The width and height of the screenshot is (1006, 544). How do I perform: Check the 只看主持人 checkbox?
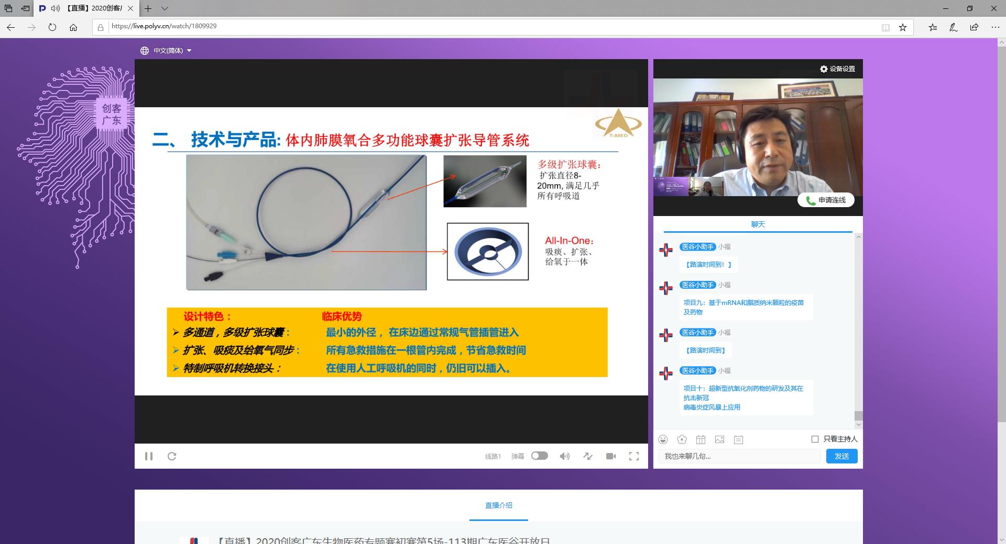point(815,439)
